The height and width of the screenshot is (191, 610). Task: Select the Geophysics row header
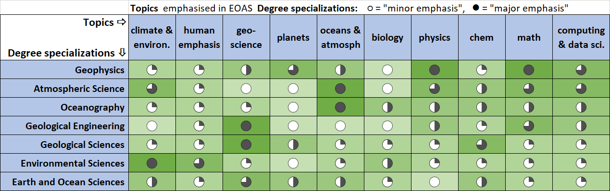[64, 70]
